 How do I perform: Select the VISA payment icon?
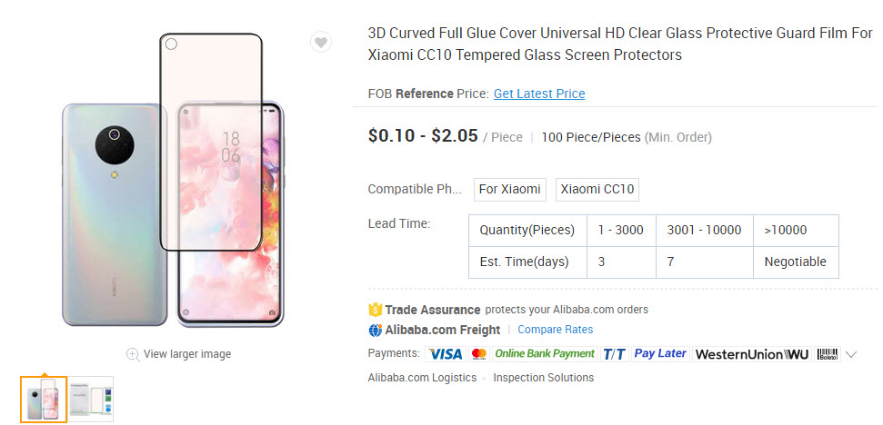[x=445, y=354]
